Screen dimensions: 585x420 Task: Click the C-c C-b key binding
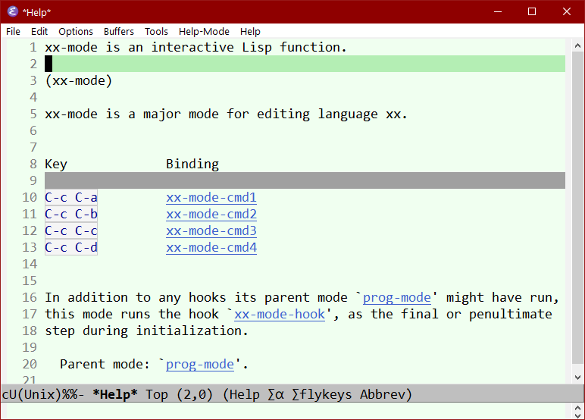[71, 214]
